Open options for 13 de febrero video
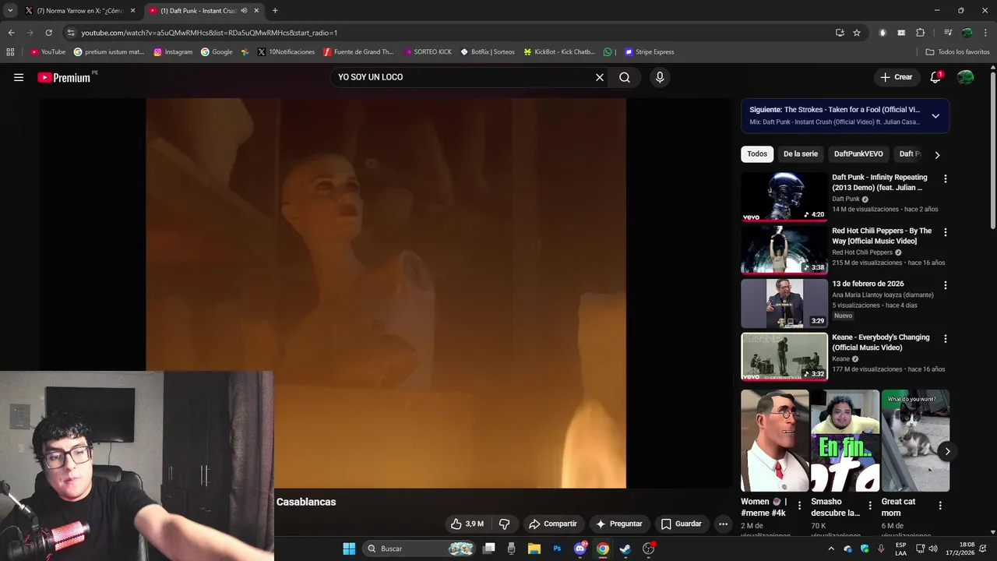Screen dimensions: 997x561 [946, 285]
